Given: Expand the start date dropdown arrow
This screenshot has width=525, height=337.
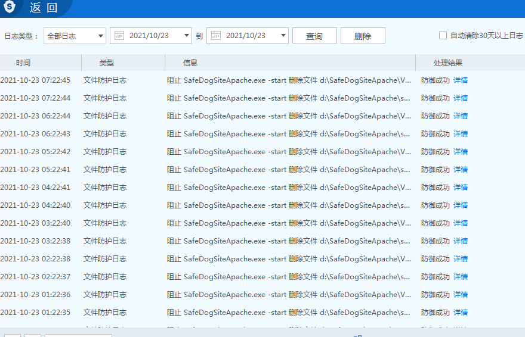Looking at the screenshot, I should pyautogui.click(x=187, y=35).
